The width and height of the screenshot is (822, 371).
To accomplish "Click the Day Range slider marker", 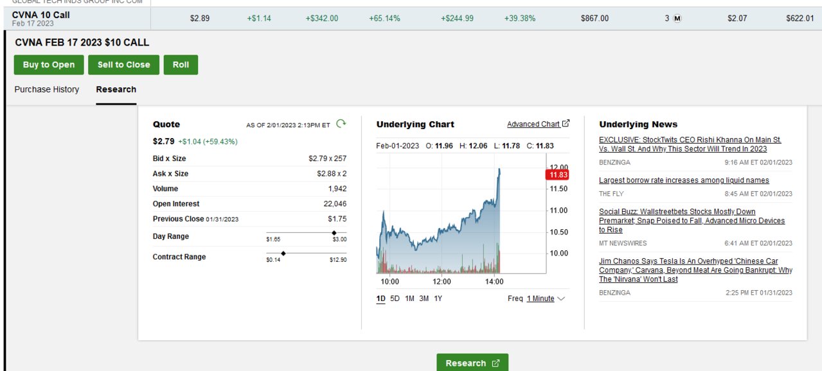I will 334,232.
